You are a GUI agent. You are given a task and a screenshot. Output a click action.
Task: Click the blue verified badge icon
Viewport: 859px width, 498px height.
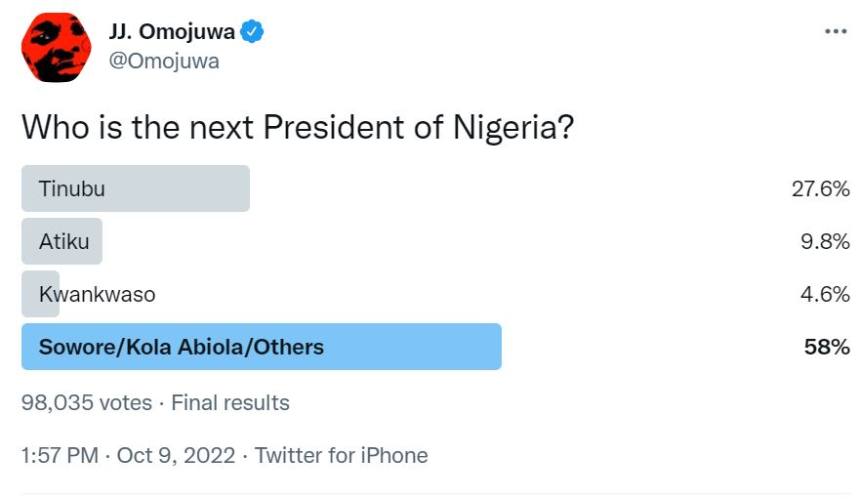[252, 32]
